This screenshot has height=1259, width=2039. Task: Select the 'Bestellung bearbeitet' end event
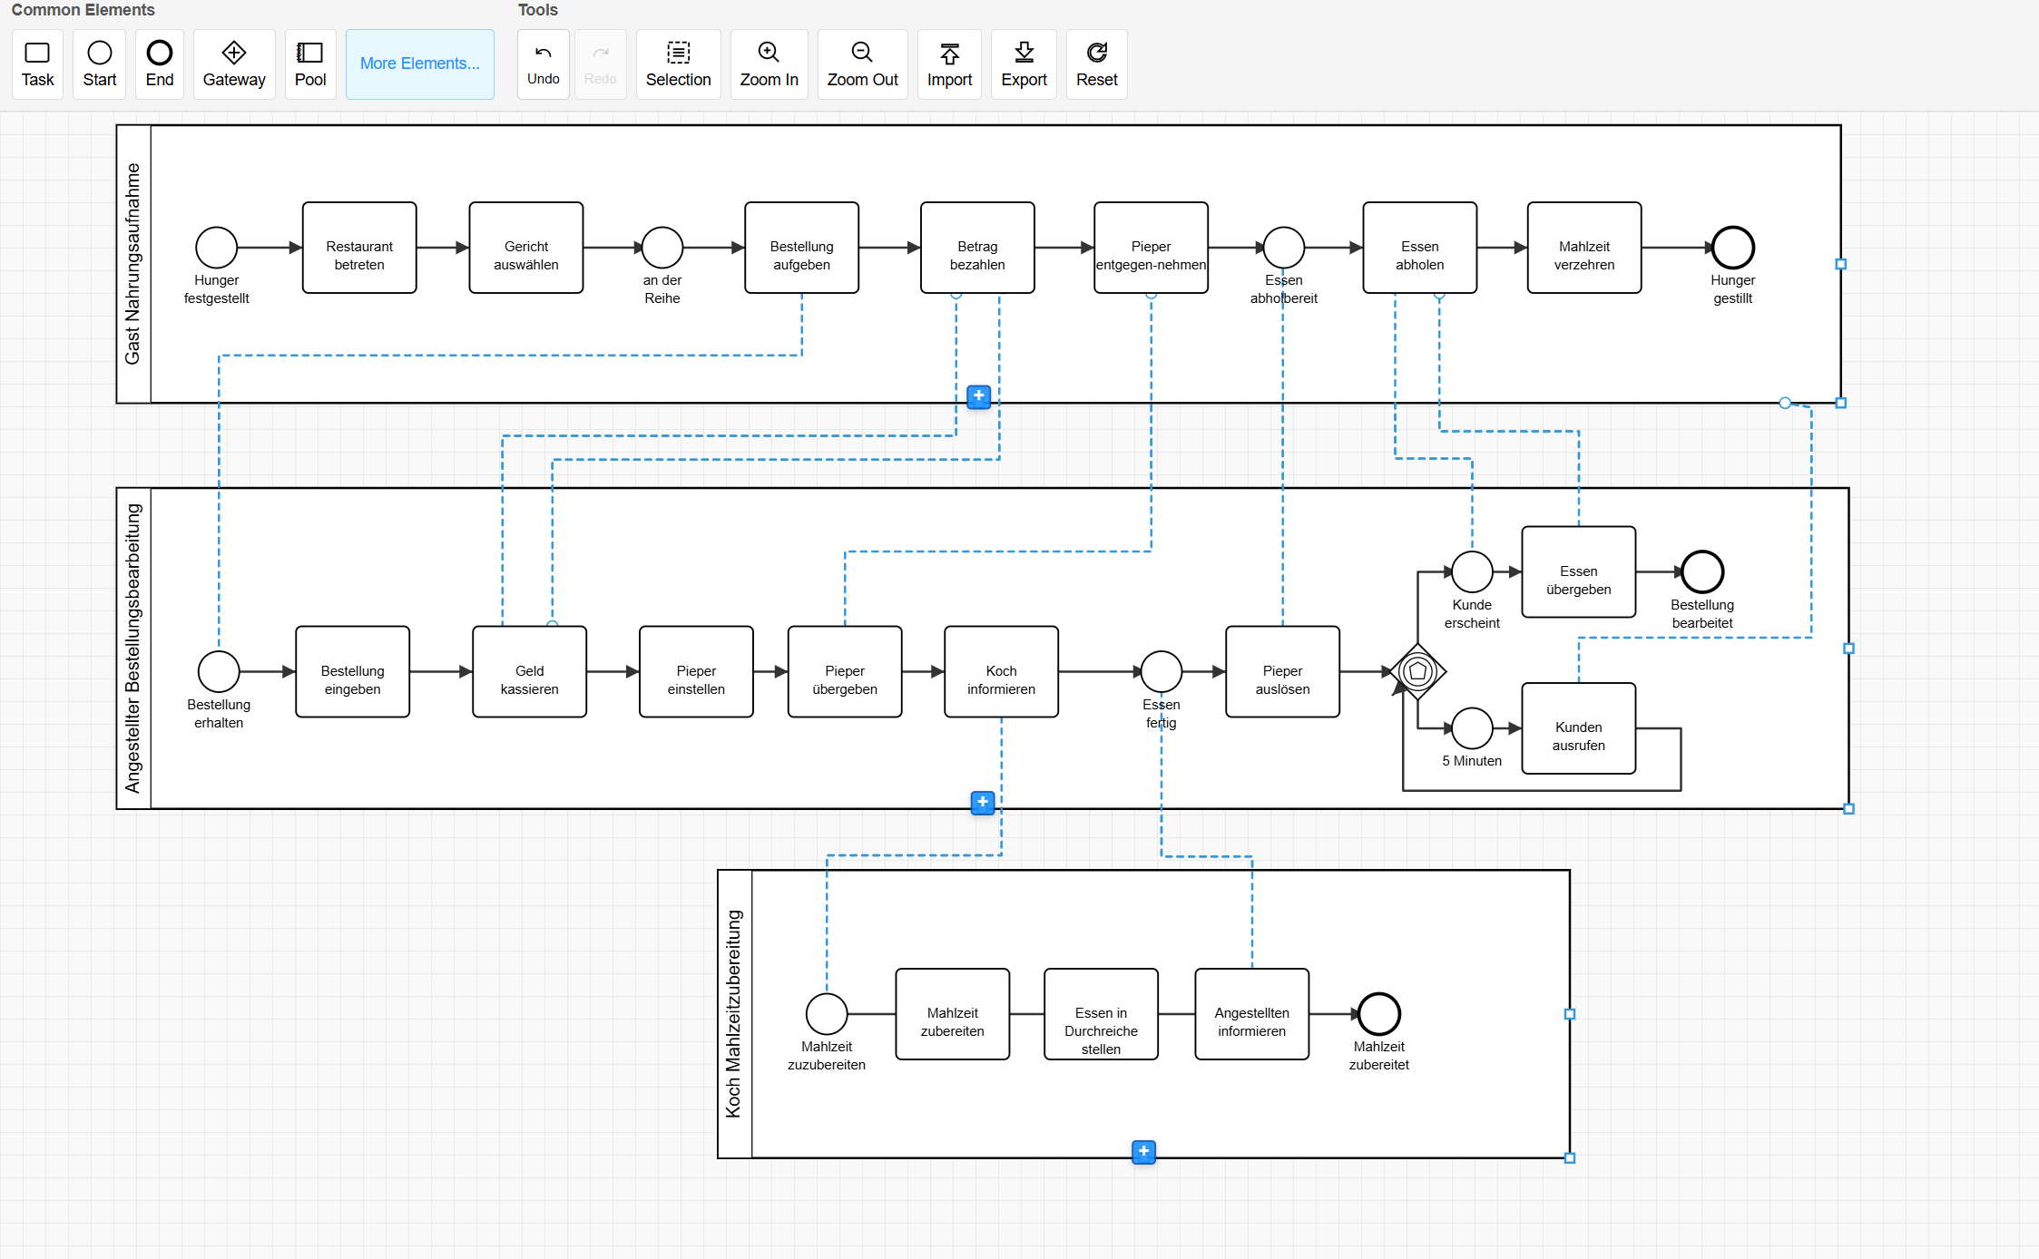1702,572
